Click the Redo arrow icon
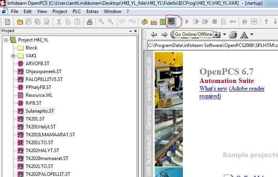This screenshot has height=177, width=278. 132,21
